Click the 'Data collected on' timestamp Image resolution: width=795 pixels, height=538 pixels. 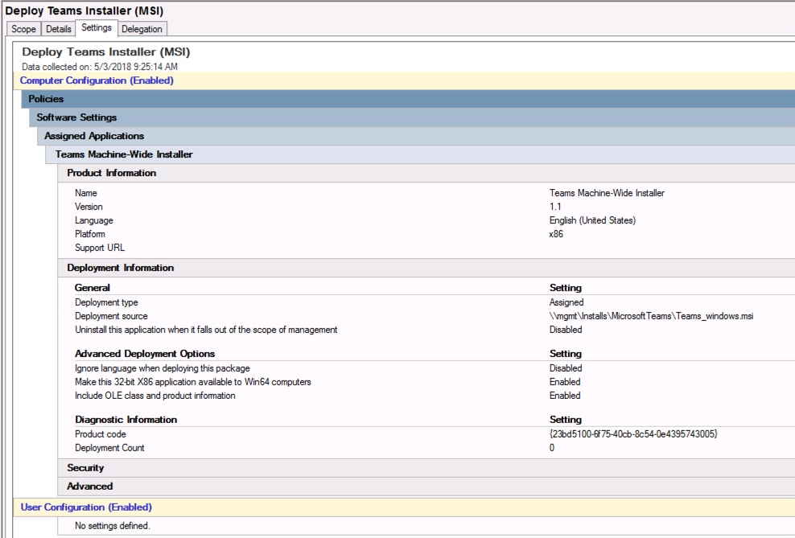click(100, 67)
